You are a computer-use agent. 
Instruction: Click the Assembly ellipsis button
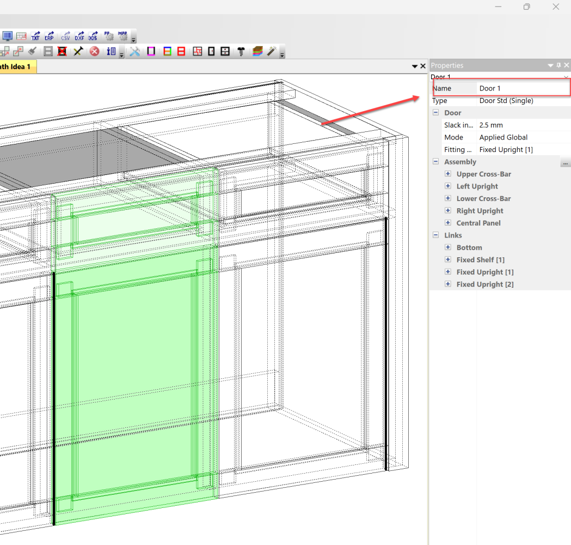click(565, 162)
